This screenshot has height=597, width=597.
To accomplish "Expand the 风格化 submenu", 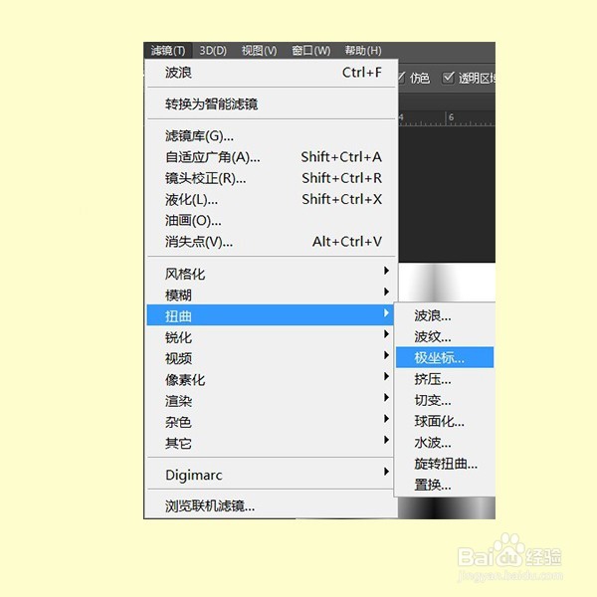I will pyautogui.click(x=271, y=274).
